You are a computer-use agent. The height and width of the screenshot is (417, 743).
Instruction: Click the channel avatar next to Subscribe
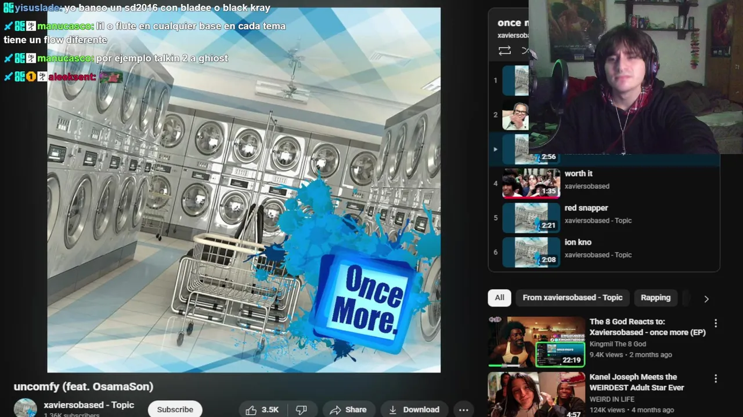26,408
